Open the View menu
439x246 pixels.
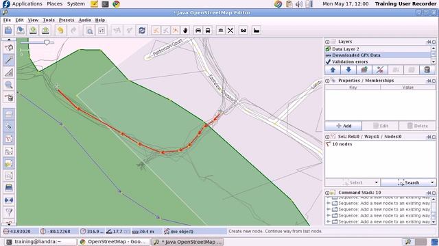coord(33,20)
